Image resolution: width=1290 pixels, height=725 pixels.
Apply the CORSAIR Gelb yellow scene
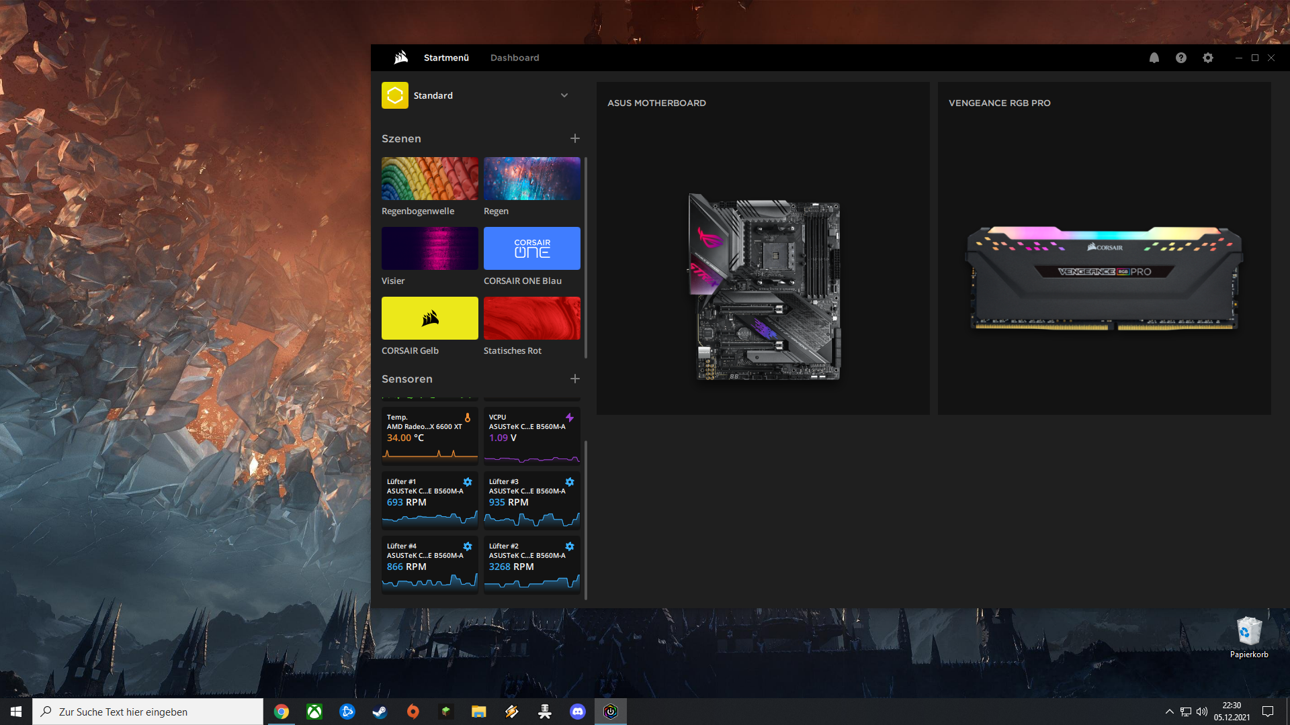(430, 318)
